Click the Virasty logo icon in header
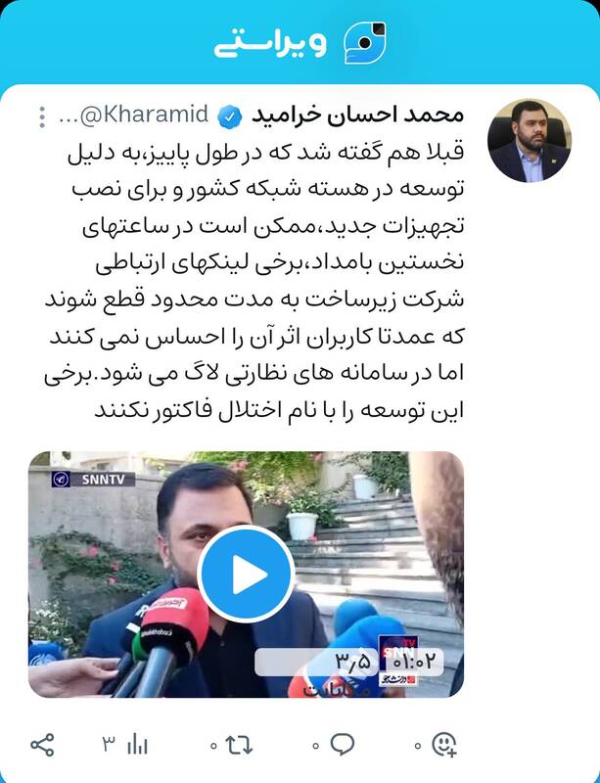Image resolution: width=600 pixels, height=783 pixels. [x=365, y=42]
